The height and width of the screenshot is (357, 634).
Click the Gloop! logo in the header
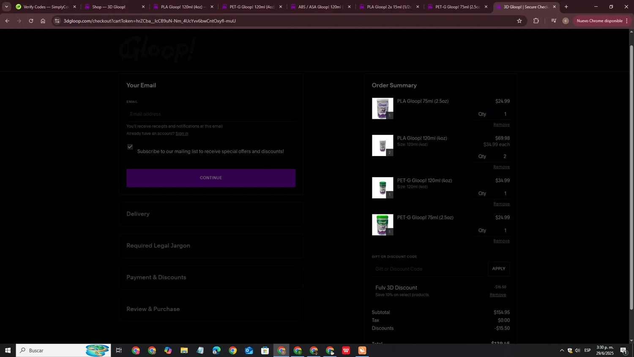157,49
